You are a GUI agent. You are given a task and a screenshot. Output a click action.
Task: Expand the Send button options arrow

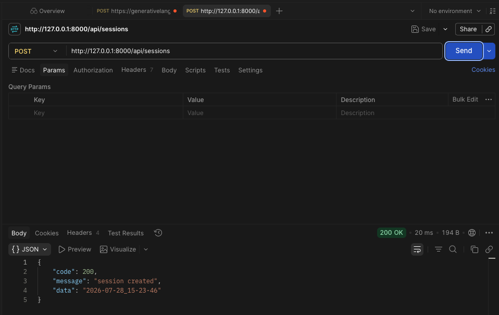pyautogui.click(x=489, y=51)
